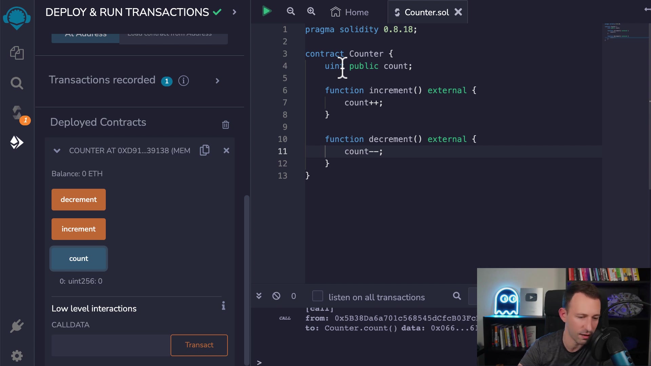This screenshot has height=366, width=651.
Task: Clear the terminal output
Action: [276, 296]
